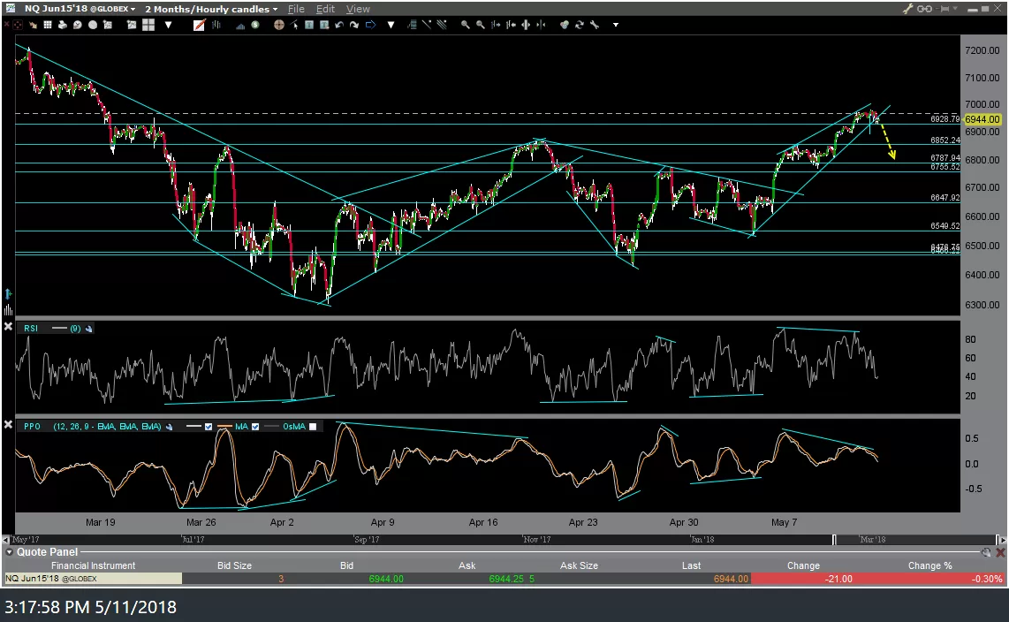
Task: Click the gray OsMA line swatch
Action: [x=272, y=427]
